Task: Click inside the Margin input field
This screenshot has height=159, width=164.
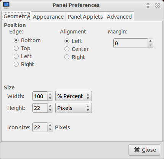Action: 130,43
